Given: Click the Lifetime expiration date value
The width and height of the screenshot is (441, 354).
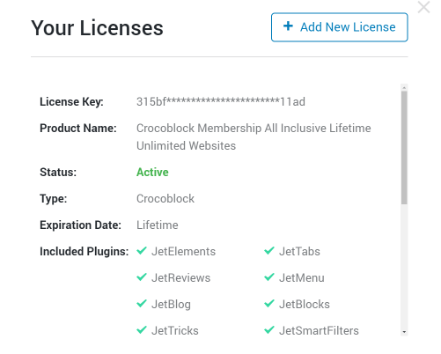Looking at the screenshot, I should pos(158,225).
